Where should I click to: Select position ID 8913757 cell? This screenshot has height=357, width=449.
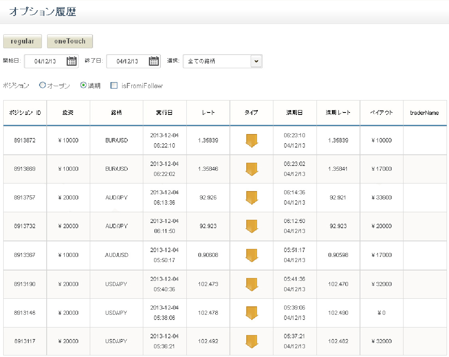pos(25,197)
